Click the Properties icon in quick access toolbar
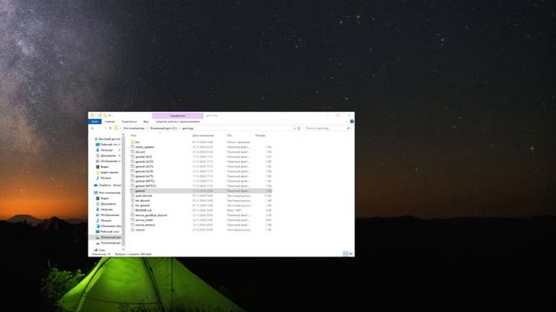This screenshot has height=312, width=556. (100, 115)
